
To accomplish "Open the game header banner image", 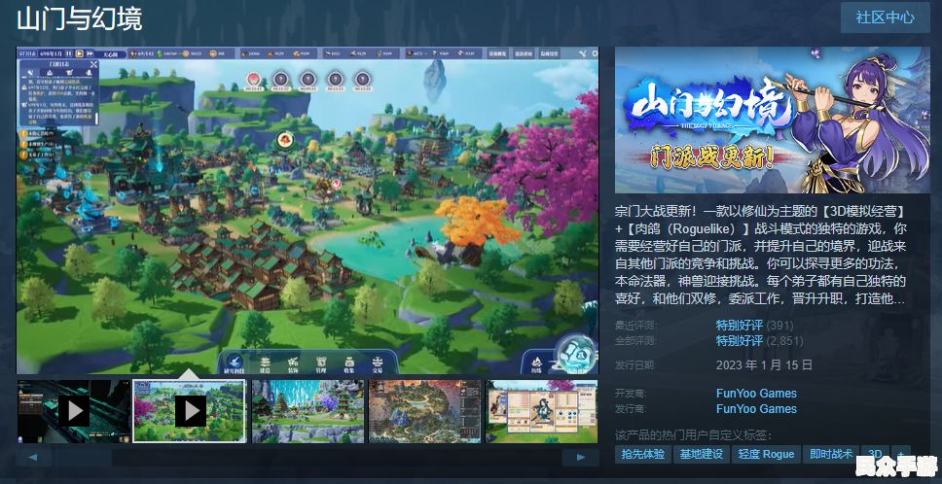I will tap(772, 120).
